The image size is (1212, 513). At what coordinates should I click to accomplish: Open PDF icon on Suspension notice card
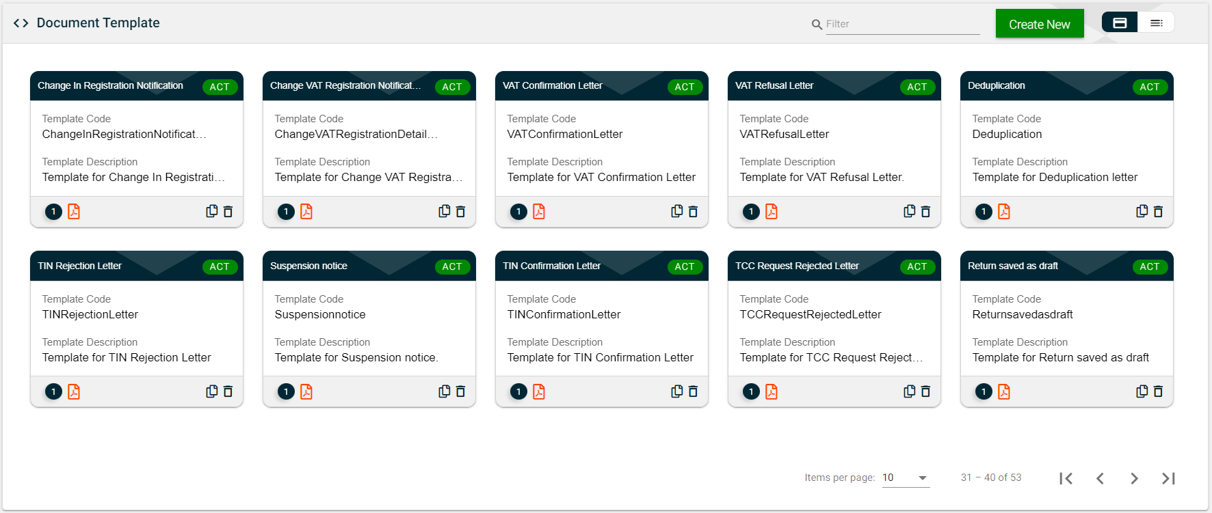click(x=306, y=391)
